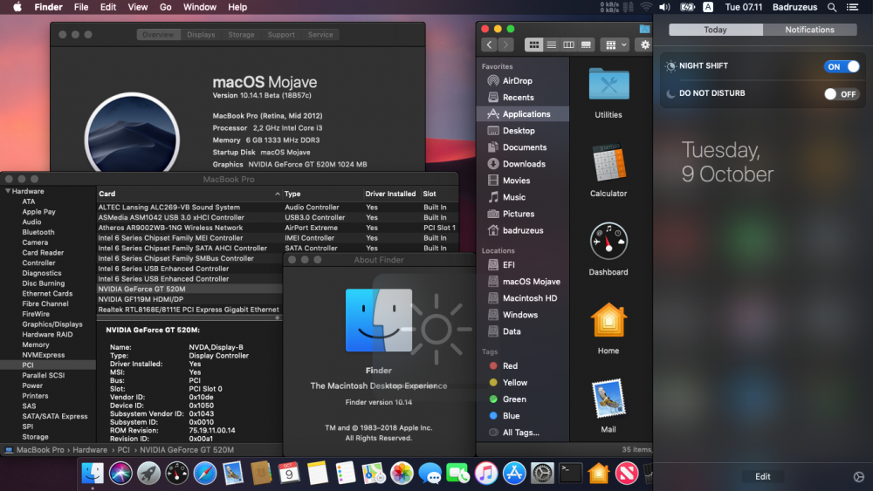The height and width of the screenshot is (491, 873).
Task: Switch Finder to list view
Action: 551,45
